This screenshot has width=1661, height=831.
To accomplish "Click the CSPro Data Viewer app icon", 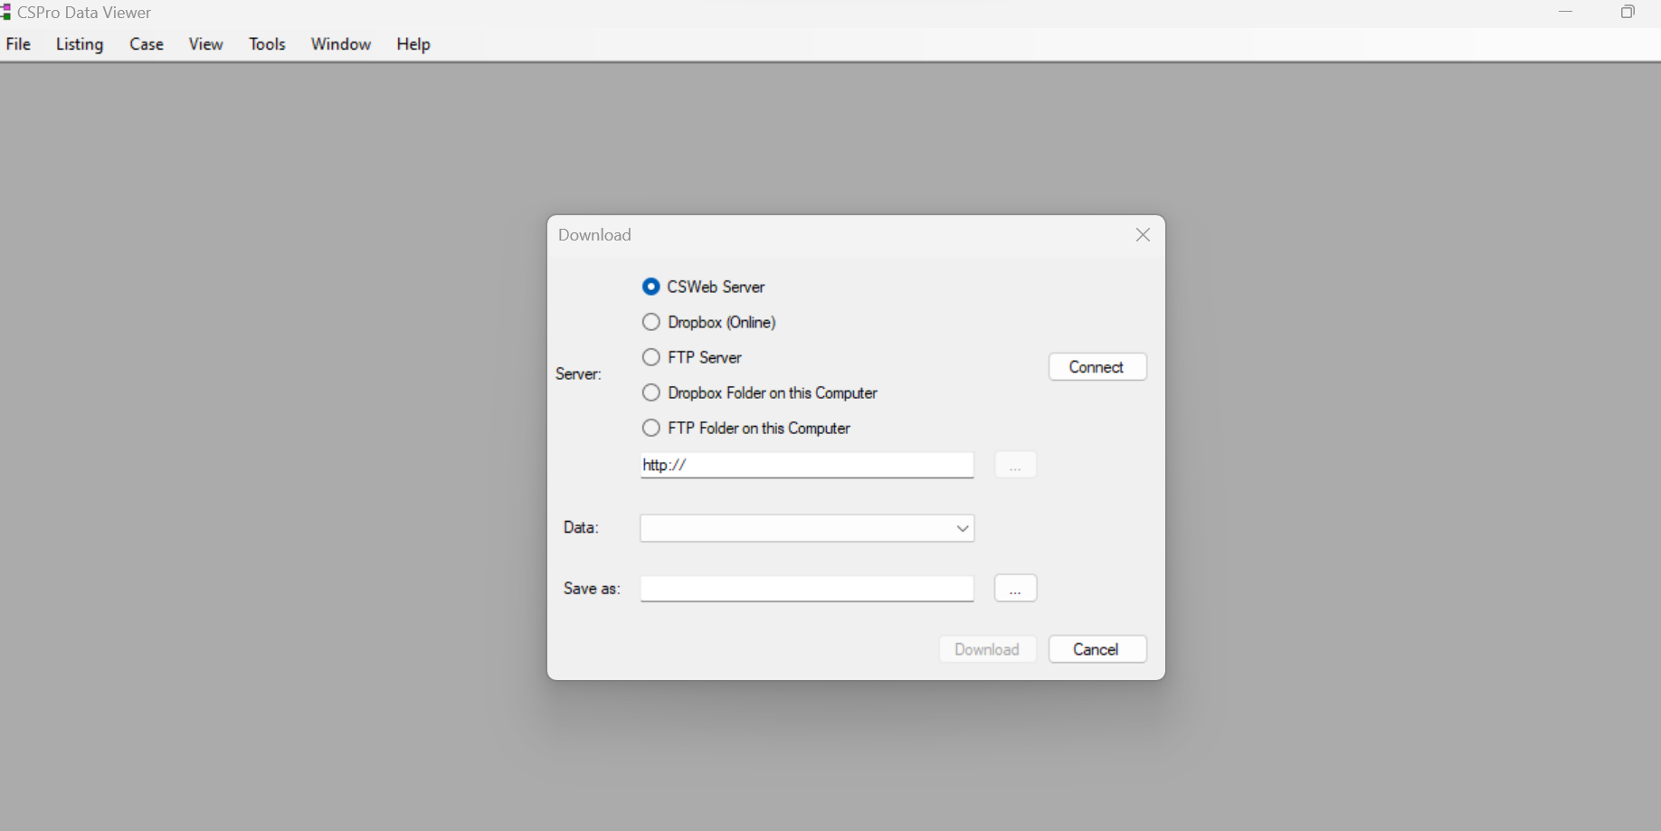I will coord(5,13).
